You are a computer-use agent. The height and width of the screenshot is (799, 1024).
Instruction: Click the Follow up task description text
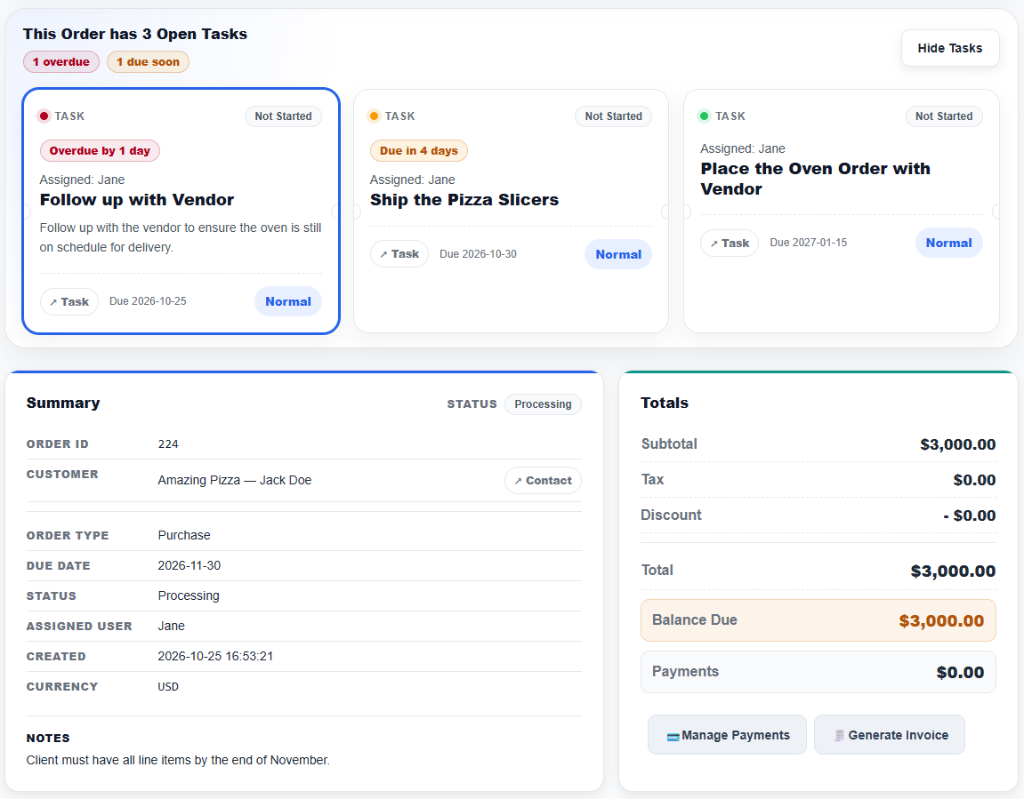181,237
